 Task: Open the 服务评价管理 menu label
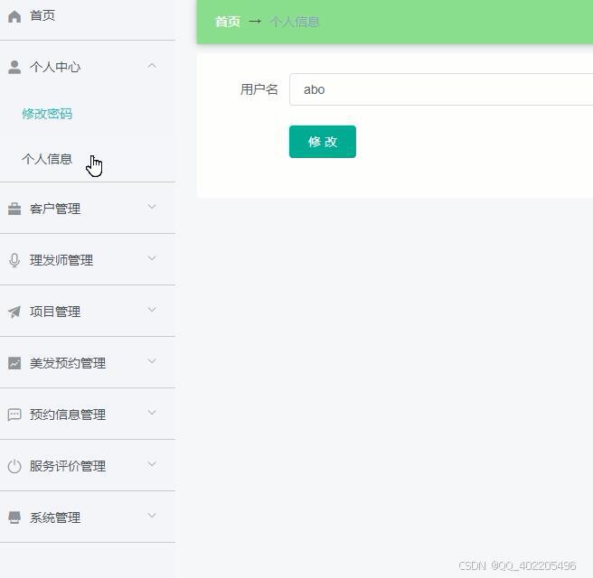coord(68,466)
